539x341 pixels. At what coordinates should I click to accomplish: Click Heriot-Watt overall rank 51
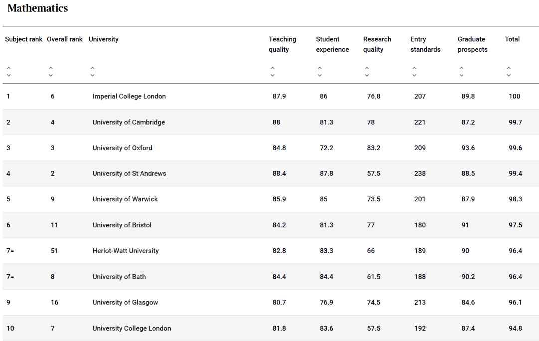55,251
